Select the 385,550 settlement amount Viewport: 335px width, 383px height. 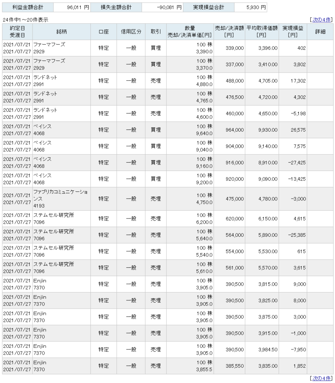(x=229, y=366)
